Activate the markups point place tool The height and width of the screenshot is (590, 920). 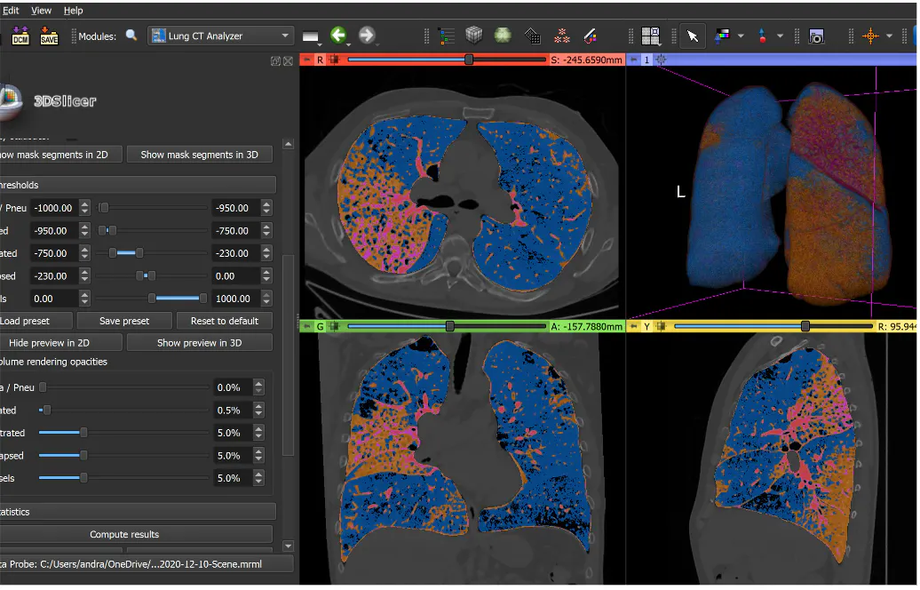(x=762, y=36)
